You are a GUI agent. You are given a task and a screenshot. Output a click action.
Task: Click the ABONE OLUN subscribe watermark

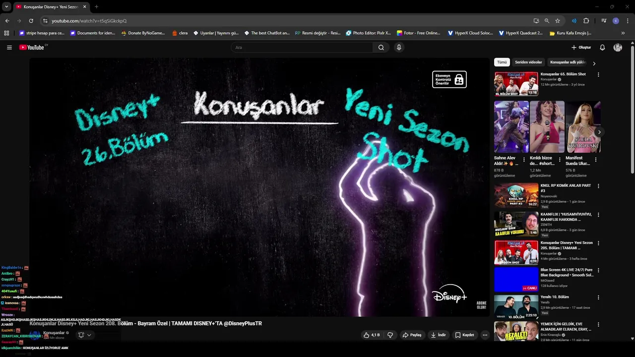(481, 305)
